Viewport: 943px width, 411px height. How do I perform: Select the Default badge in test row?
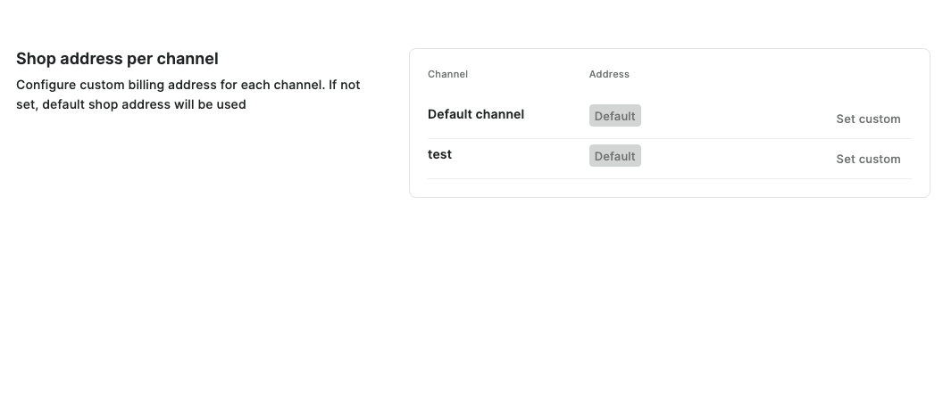click(x=614, y=156)
